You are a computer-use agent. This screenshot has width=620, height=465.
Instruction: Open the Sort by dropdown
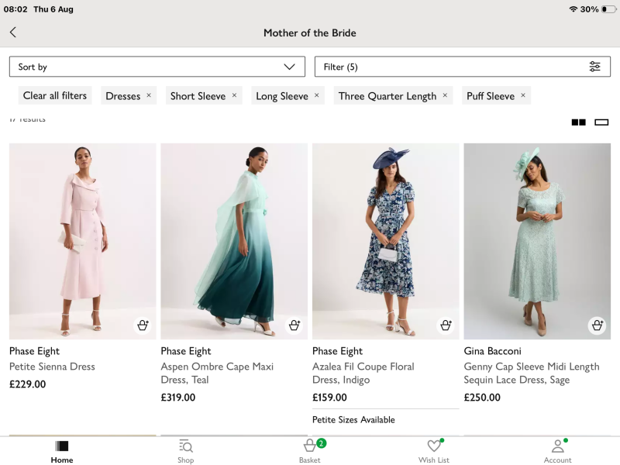coord(157,67)
